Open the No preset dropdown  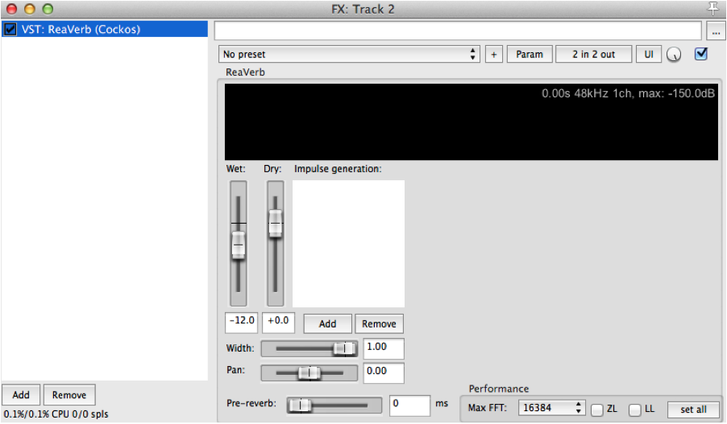click(349, 54)
